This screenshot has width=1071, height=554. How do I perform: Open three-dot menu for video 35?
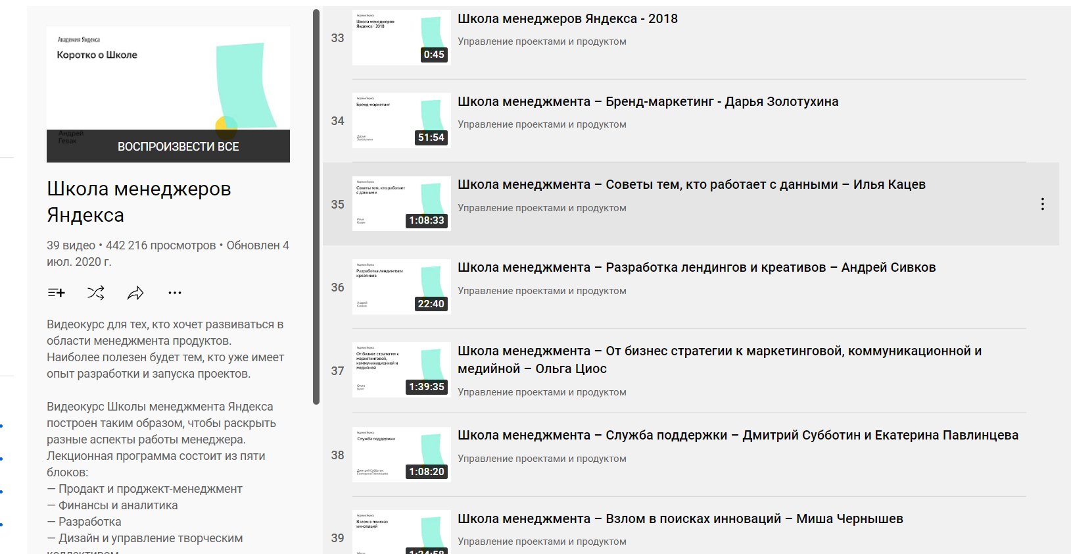coord(1043,204)
